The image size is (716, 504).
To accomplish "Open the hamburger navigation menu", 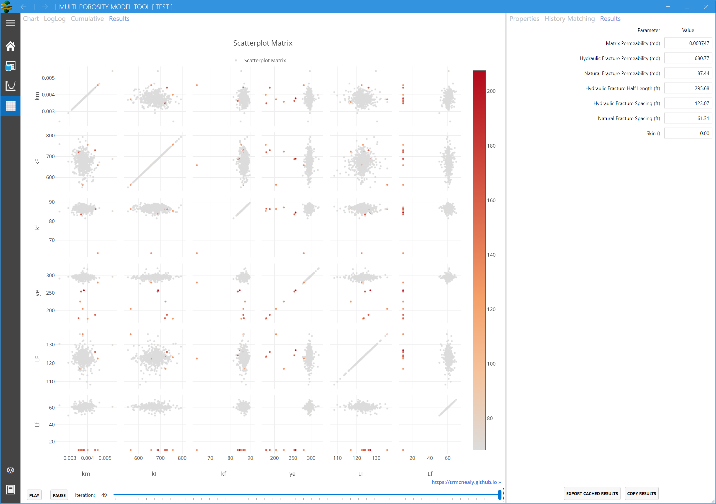I will tap(10, 23).
